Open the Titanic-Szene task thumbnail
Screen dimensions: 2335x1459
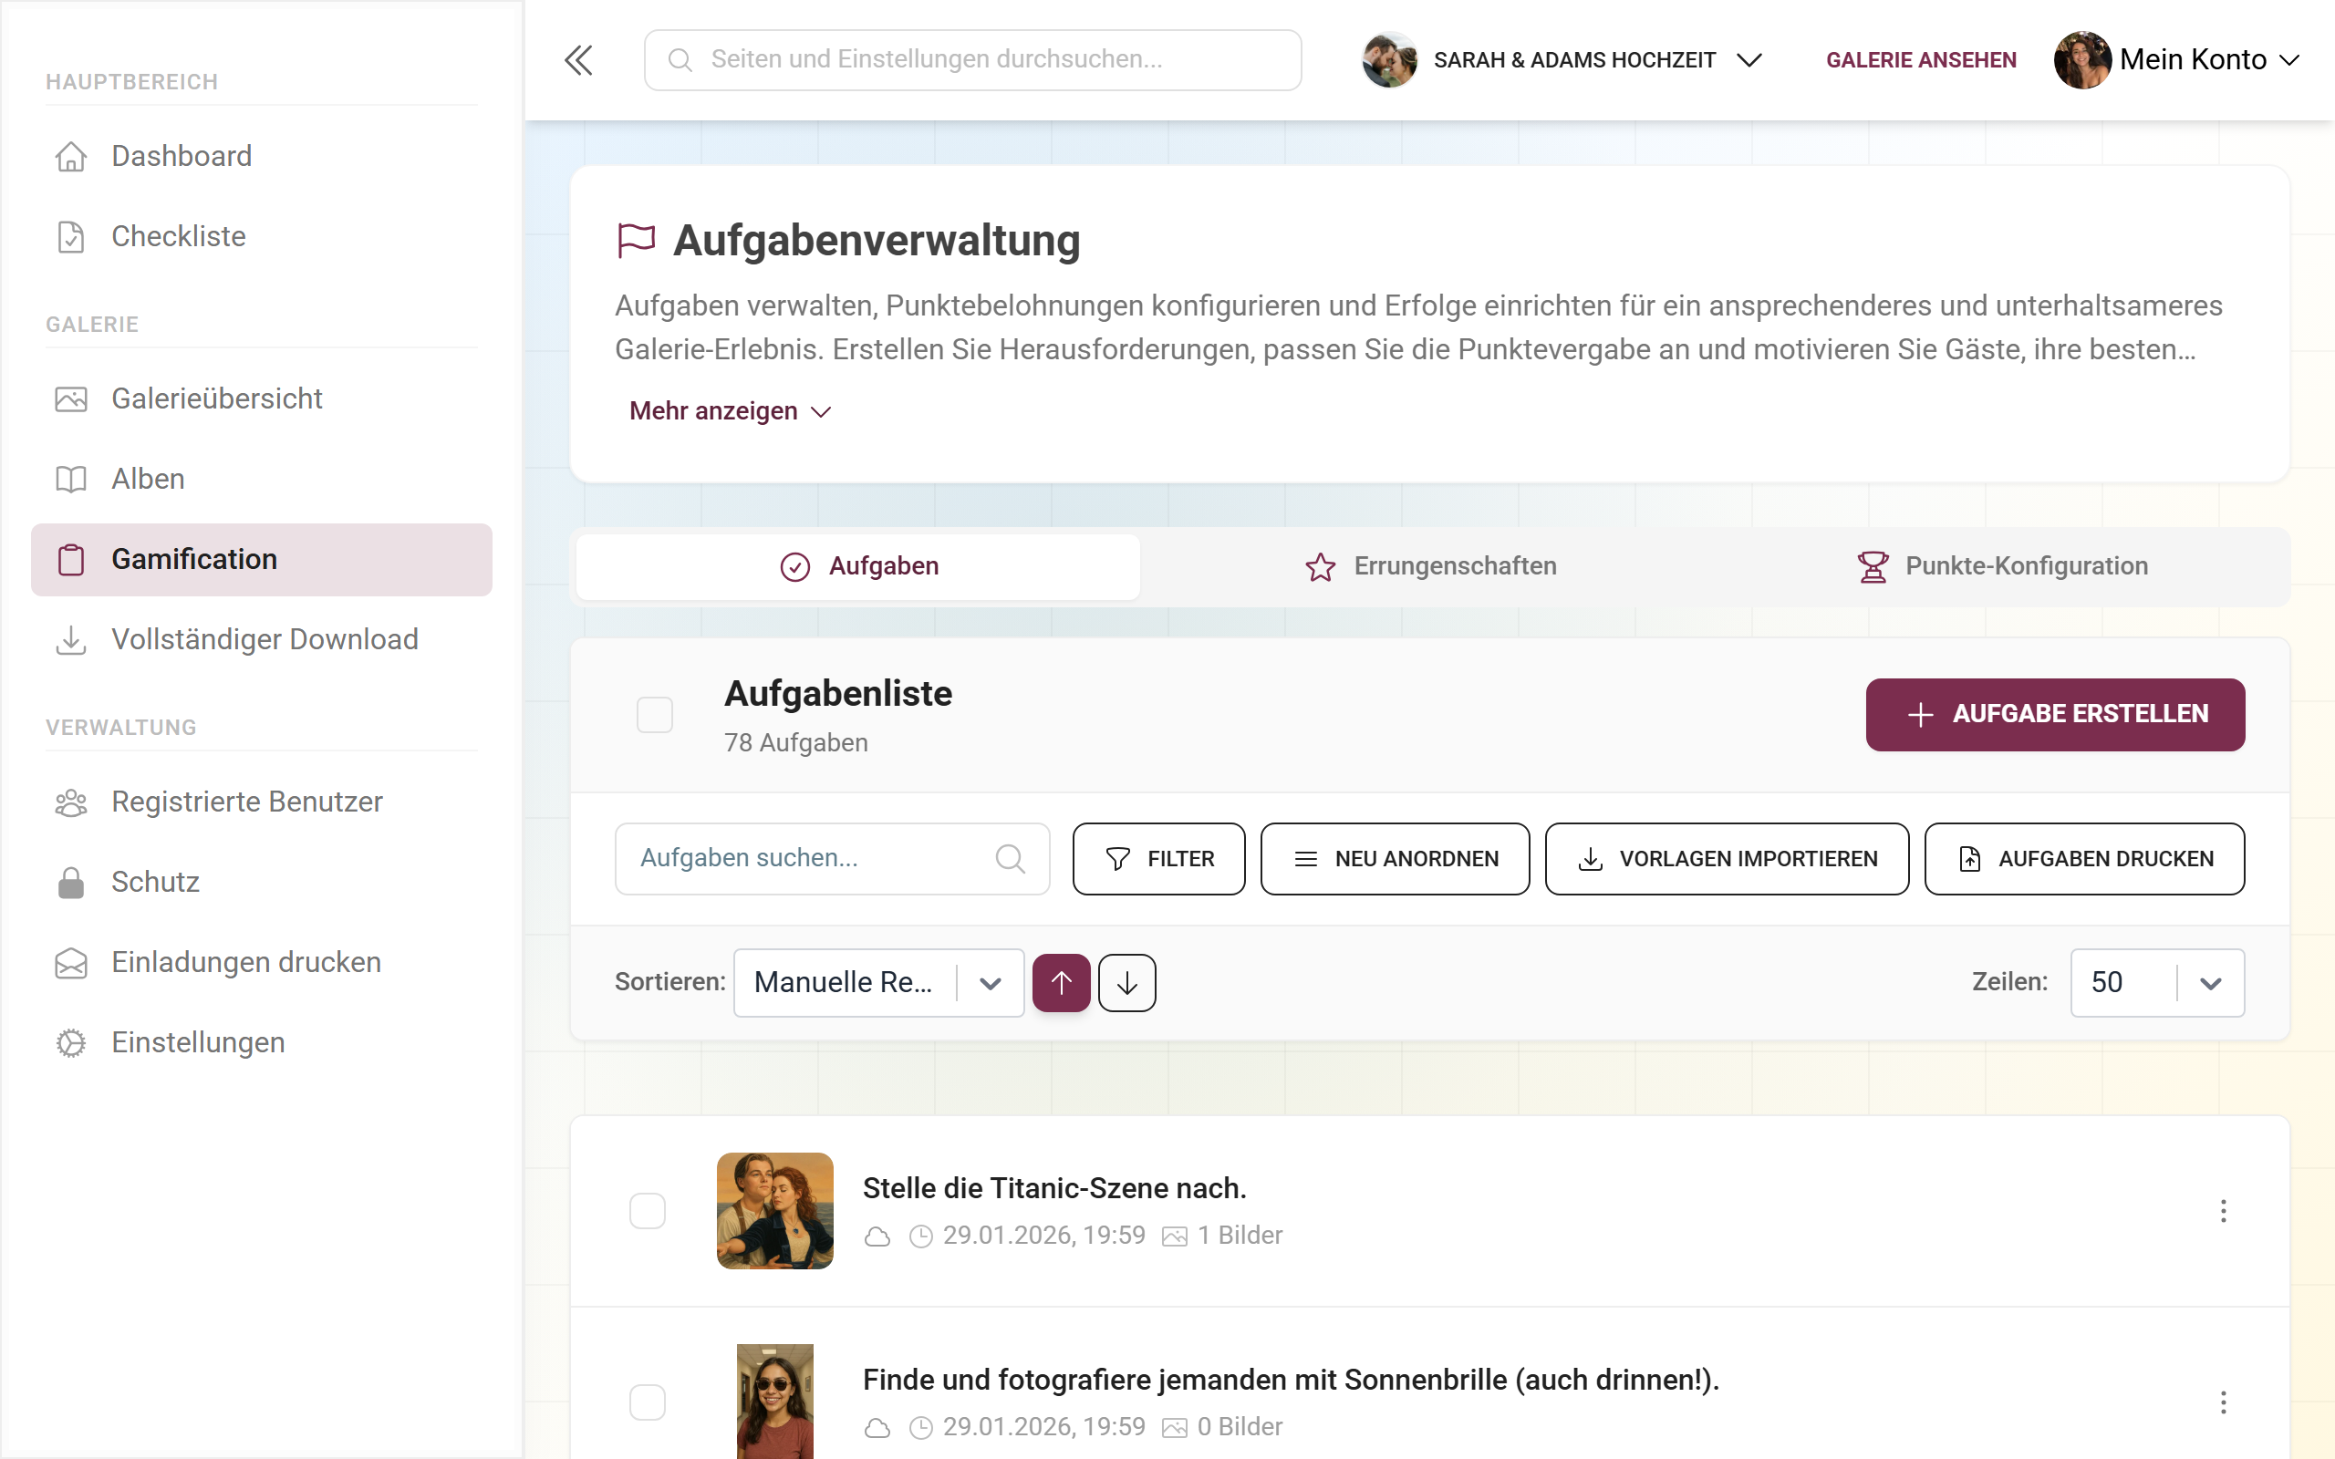(774, 1210)
